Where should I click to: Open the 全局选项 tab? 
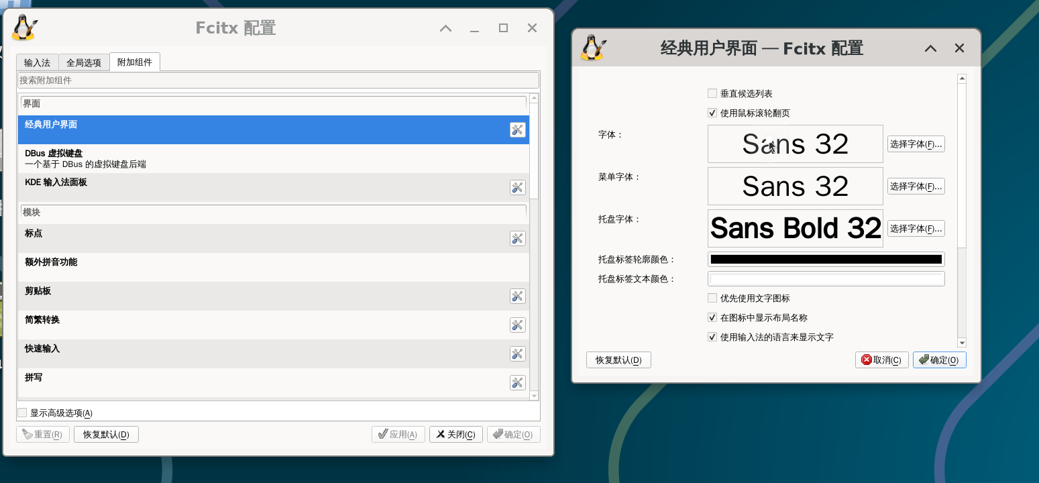84,62
